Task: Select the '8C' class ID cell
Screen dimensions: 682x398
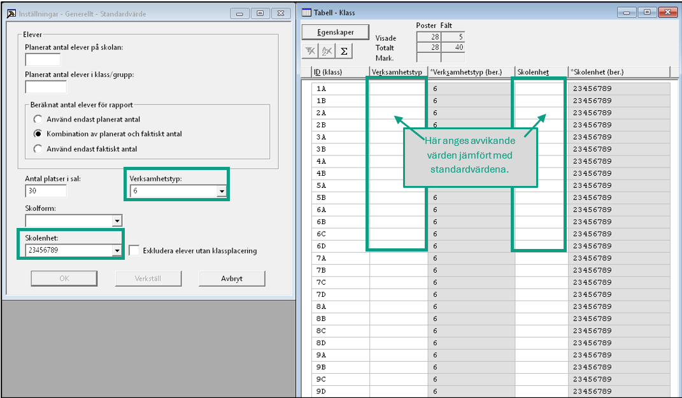Action: 341,331
